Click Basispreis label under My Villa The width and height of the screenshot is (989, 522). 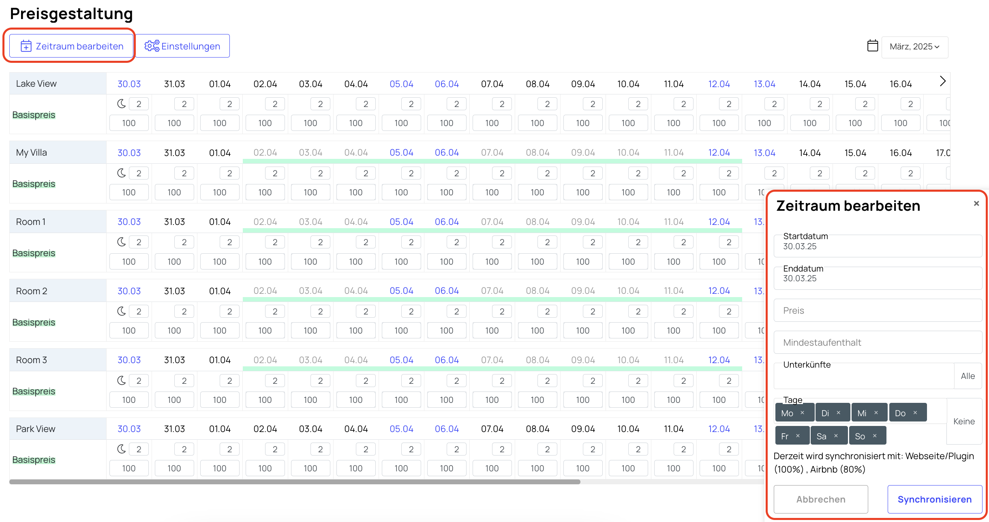point(34,184)
